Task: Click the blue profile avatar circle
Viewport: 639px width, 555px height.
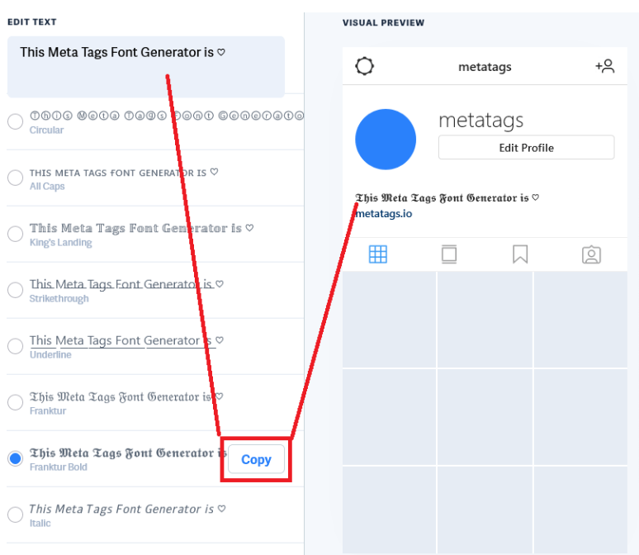Action: pyautogui.click(x=386, y=140)
